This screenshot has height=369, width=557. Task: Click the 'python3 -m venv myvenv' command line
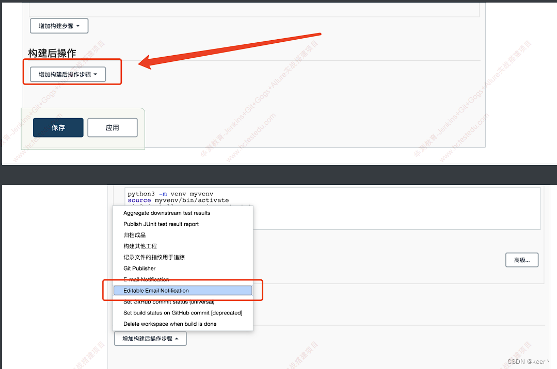(x=170, y=194)
